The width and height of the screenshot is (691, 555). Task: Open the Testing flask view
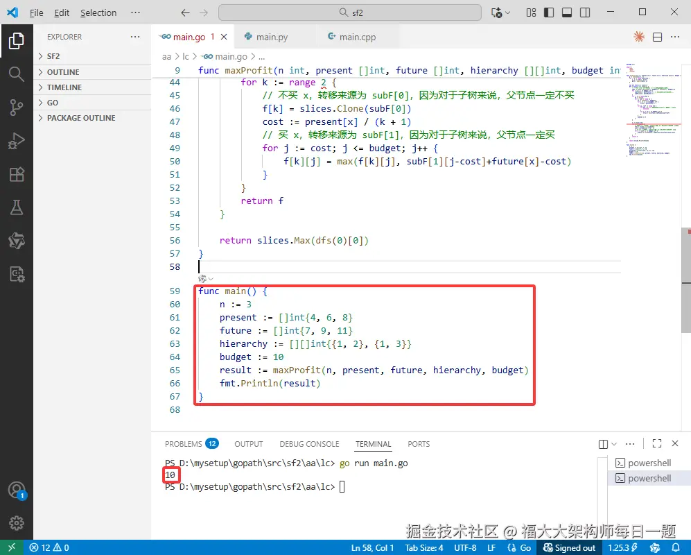pyautogui.click(x=17, y=207)
